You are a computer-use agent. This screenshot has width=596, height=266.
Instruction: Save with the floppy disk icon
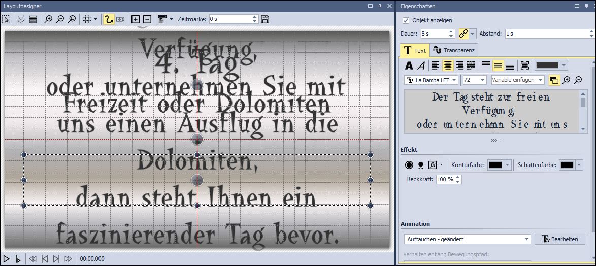[x=265, y=19]
